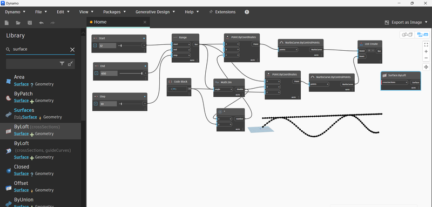Click the Save disk icon
The image size is (432, 207).
pos(30,23)
